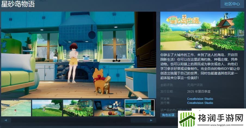246x128 pixels.
Task: Select the farm garden house screenshot thumbnail
Action: [x=78, y=108]
